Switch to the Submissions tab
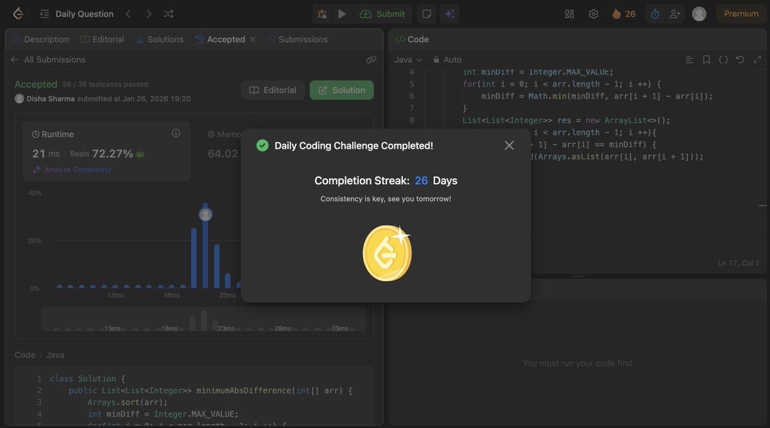770x428 pixels. tap(297, 39)
